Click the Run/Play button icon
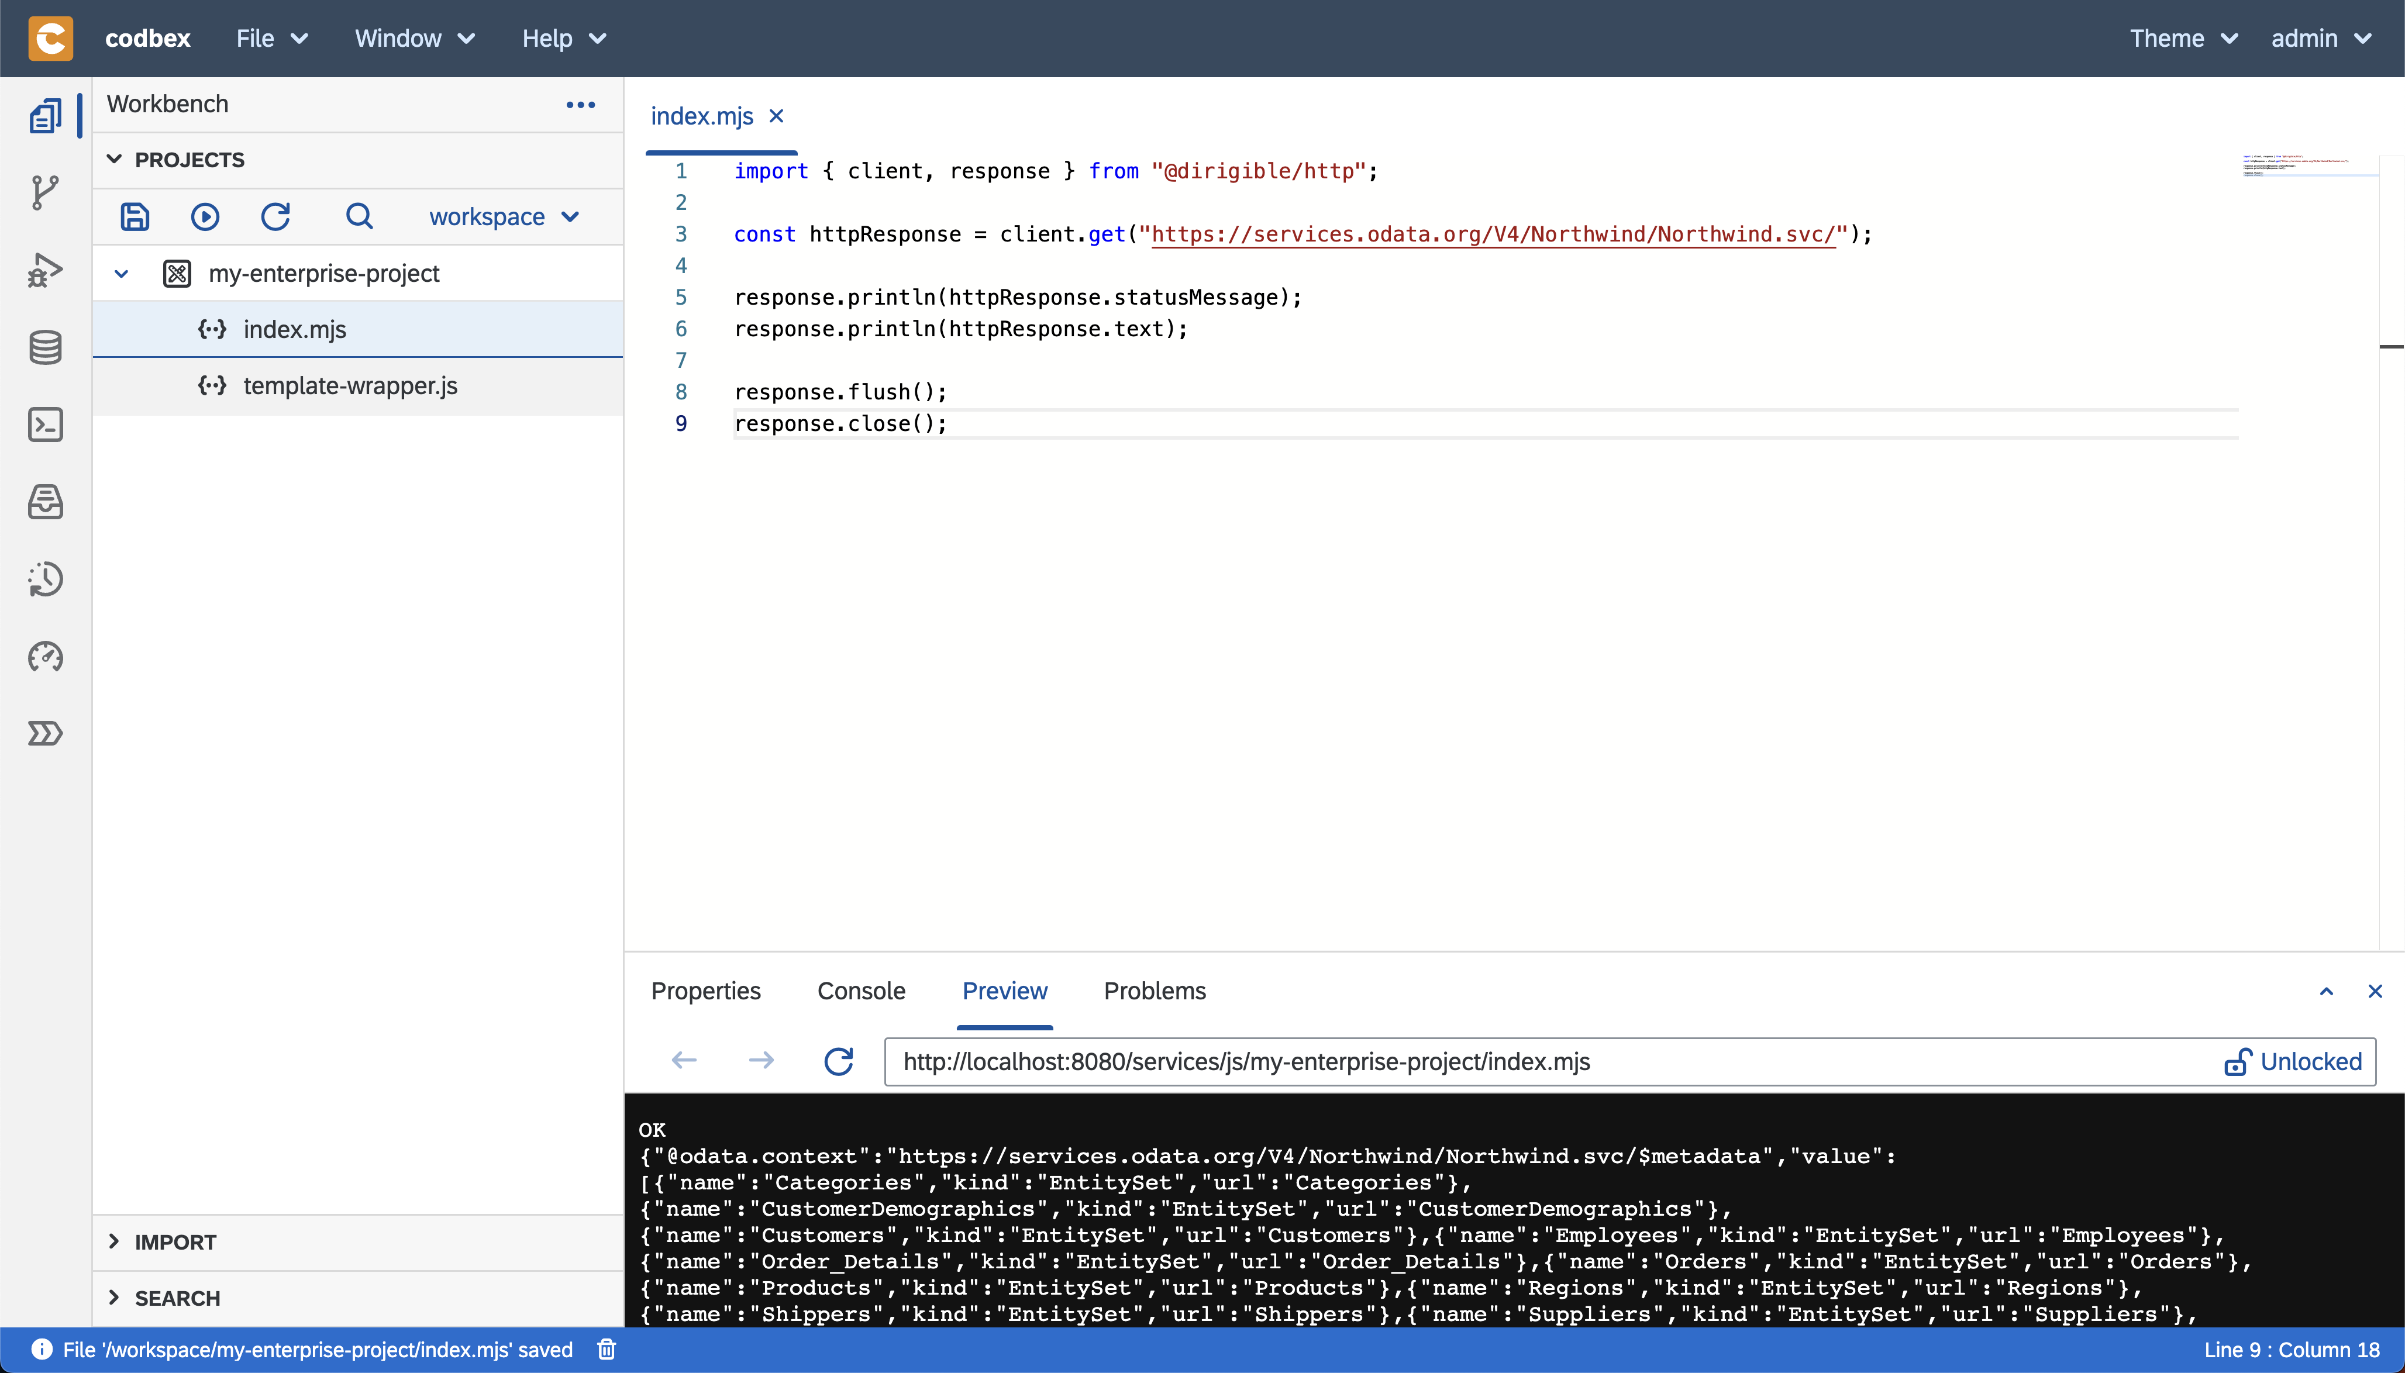 point(205,216)
